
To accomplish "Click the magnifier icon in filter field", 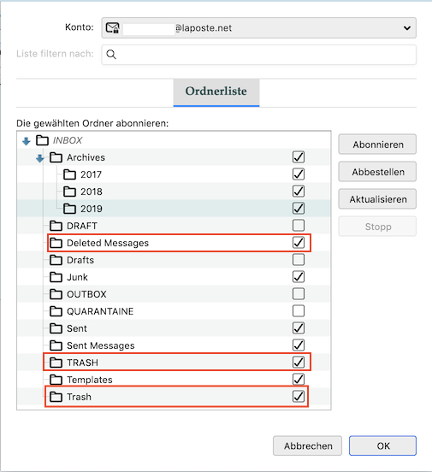I will point(111,55).
